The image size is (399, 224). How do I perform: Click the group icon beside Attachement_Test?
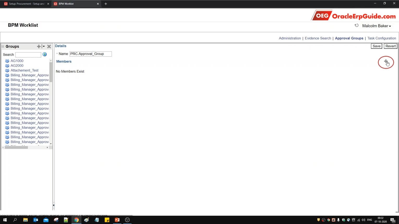coord(7,70)
